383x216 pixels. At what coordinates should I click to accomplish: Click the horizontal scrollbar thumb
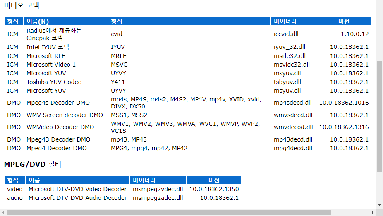point(169,212)
